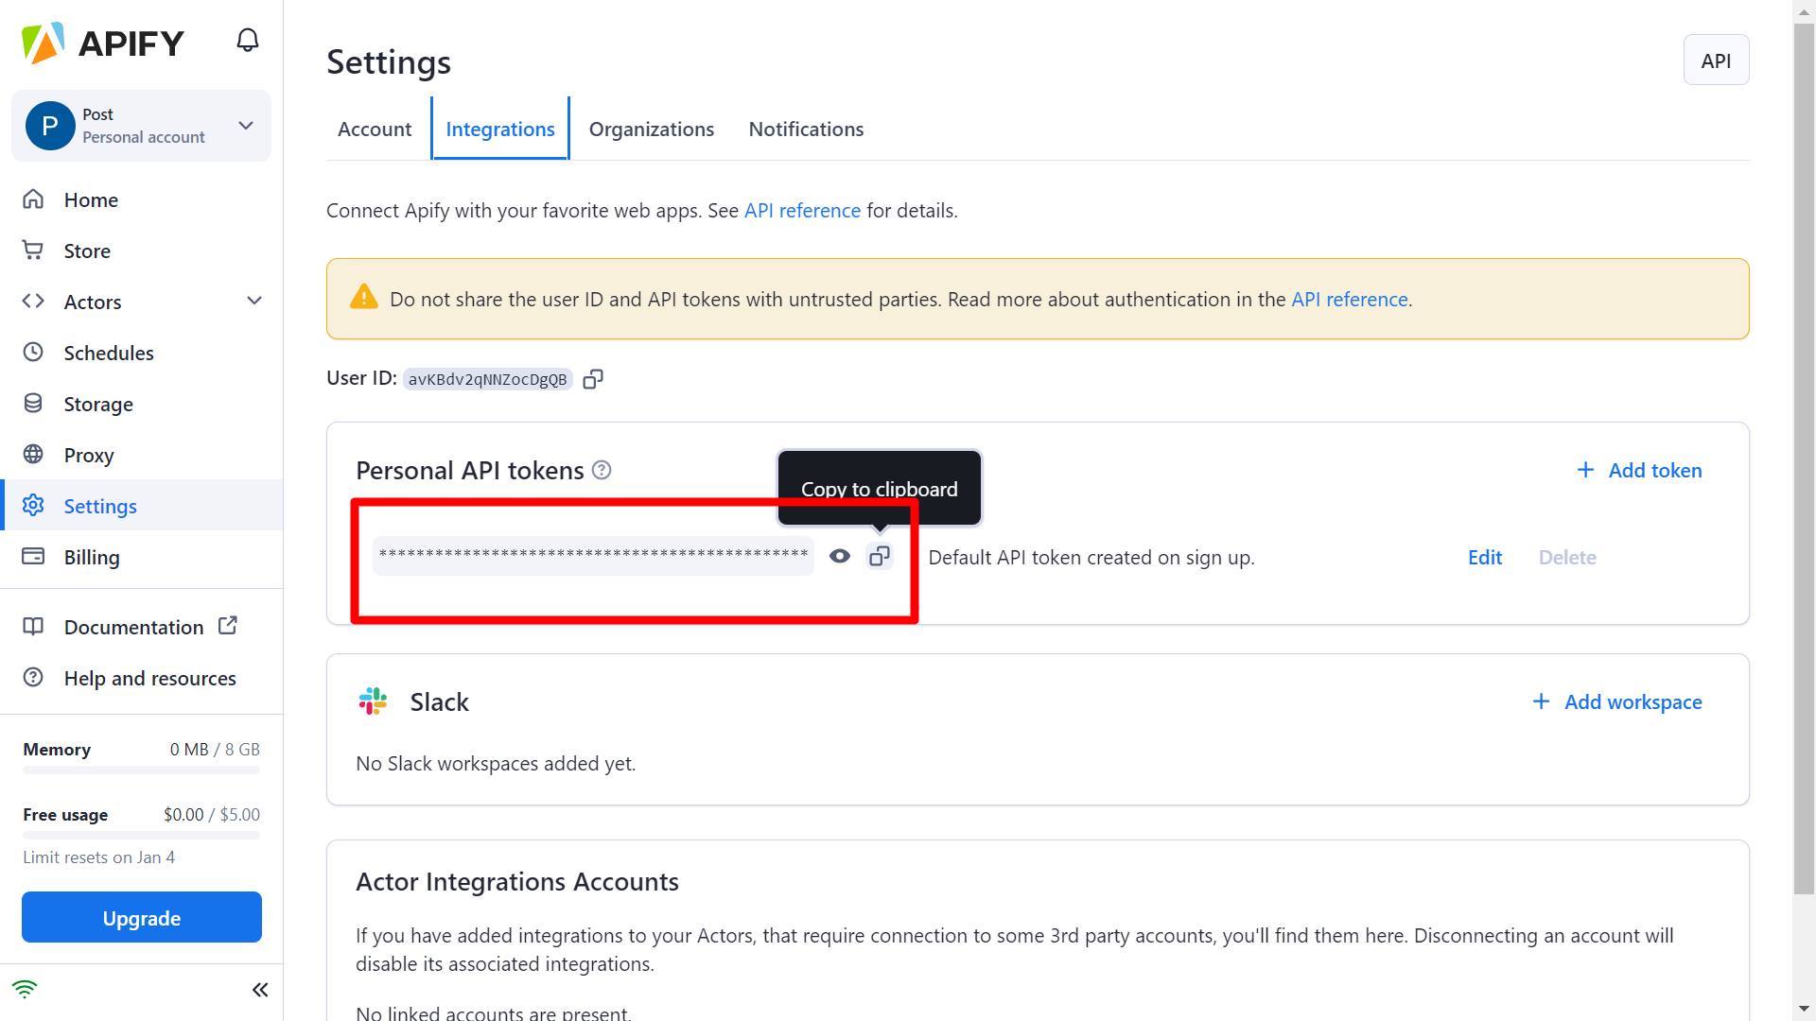The width and height of the screenshot is (1816, 1021).
Task: Open notifications bell icon
Action: pos(247,41)
